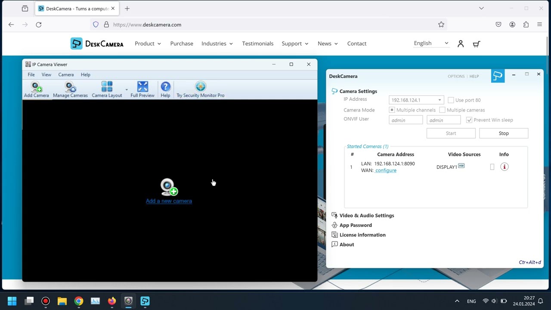Open Manage Cameras in the toolbar

(70, 90)
